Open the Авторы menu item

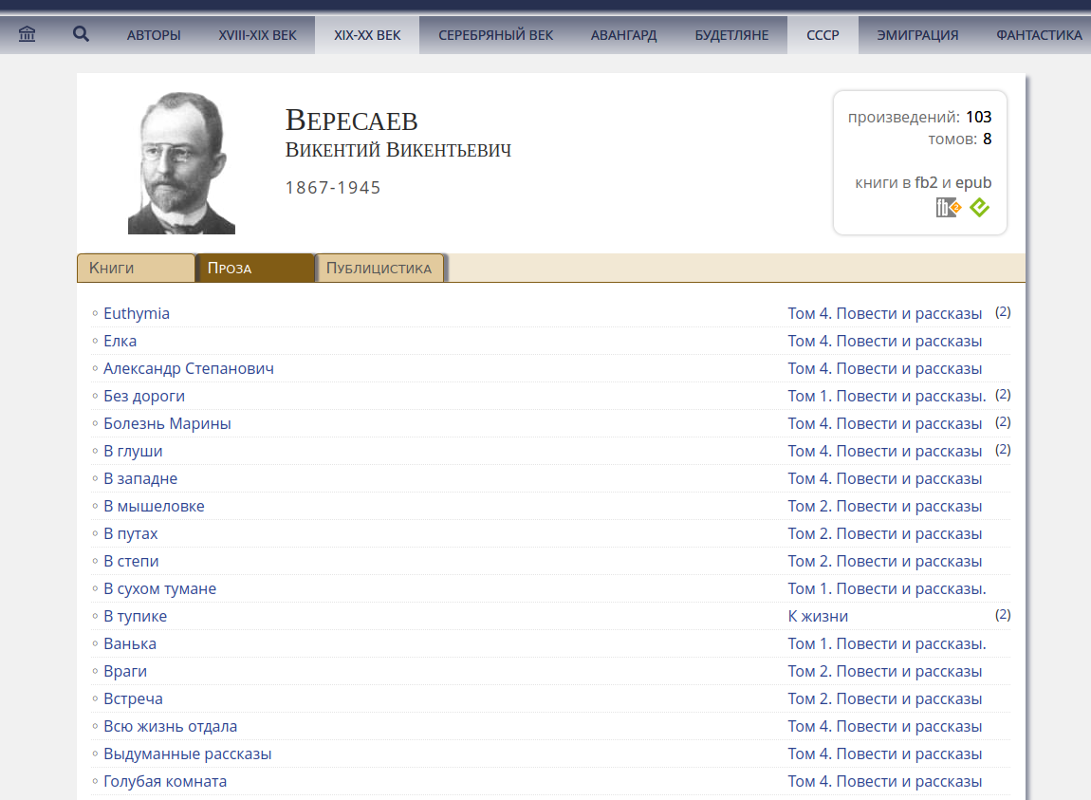tap(154, 35)
